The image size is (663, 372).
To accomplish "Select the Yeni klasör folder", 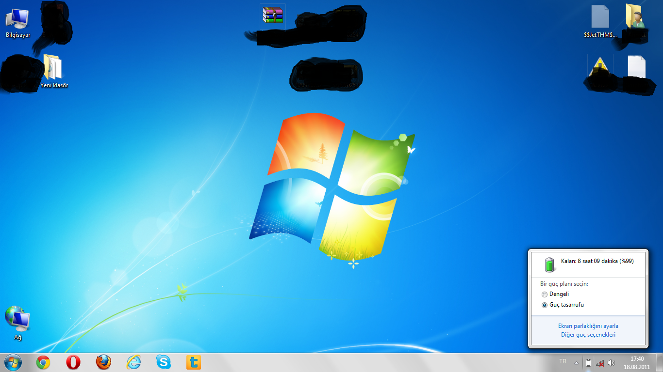I will point(53,71).
